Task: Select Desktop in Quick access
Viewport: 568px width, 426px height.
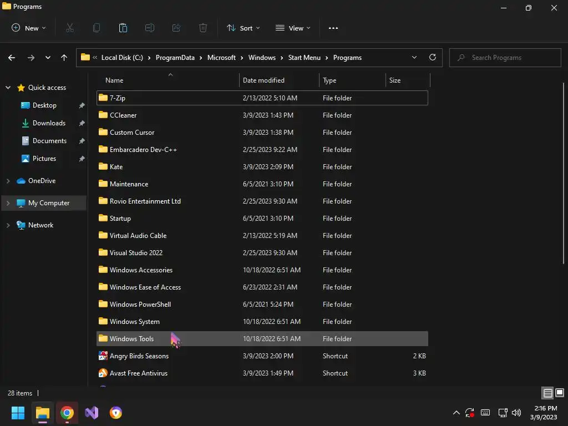Action: click(44, 105)
